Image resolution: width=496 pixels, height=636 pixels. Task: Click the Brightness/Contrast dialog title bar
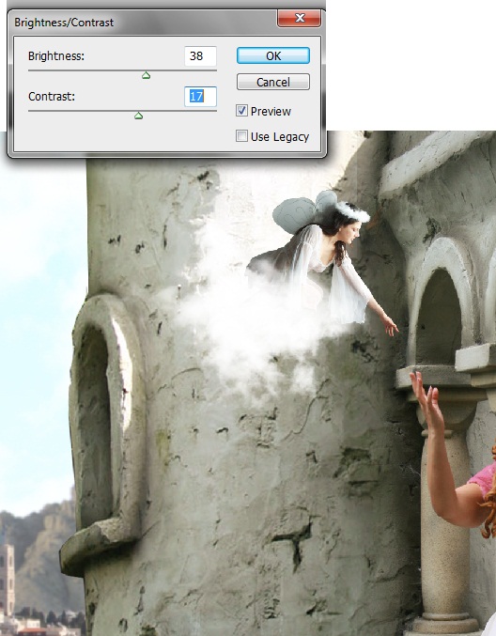point(142,22)
